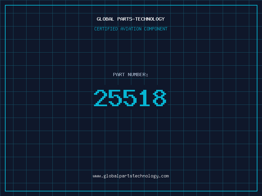Click the 'GLOBAL PARTS-TECHNOLOGY' heading
This screenshot has width=262, height=196.
point(131,19)
